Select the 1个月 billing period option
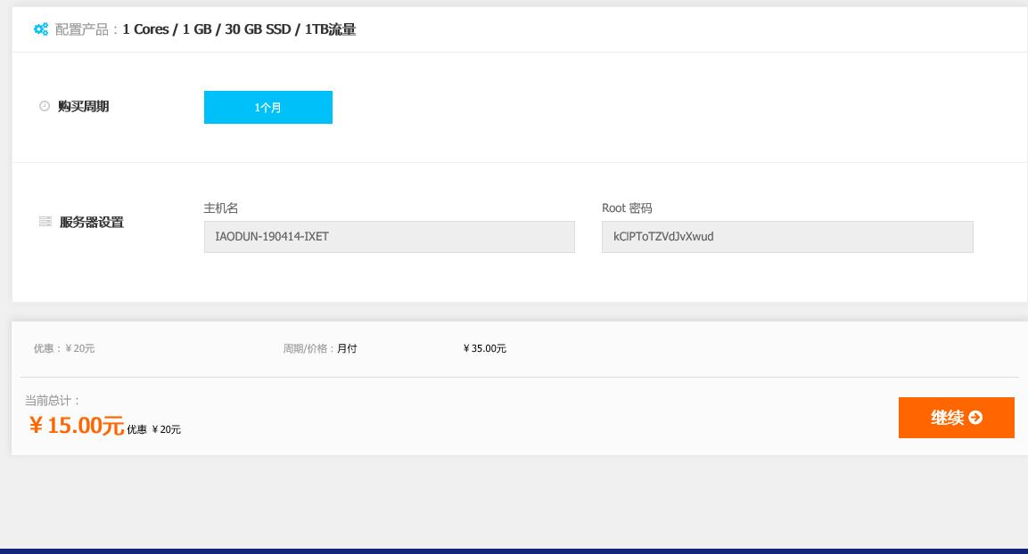 [267, 107]
